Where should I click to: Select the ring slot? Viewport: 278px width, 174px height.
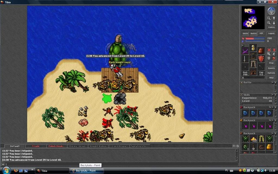tap(245, 67)
